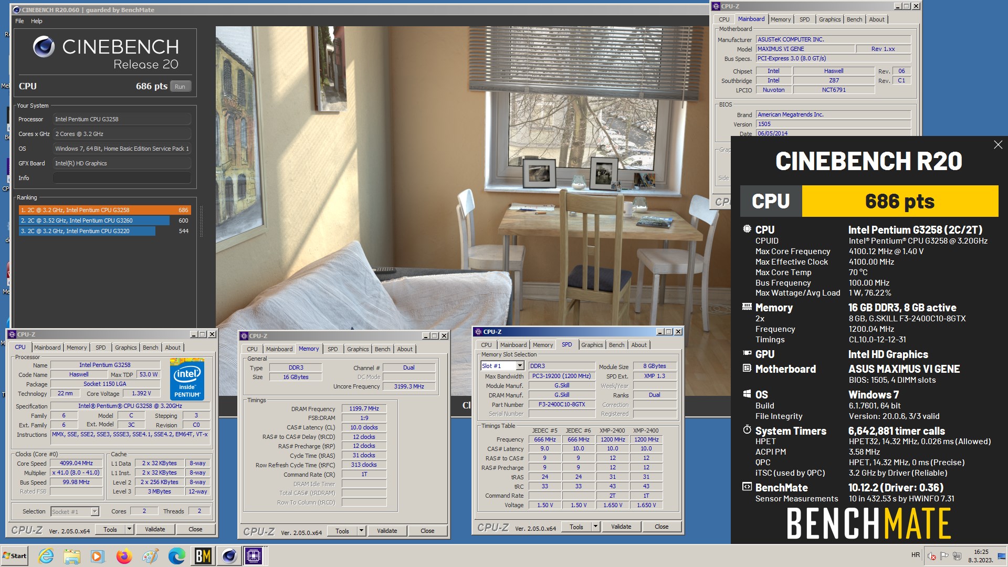Viewport: 1008px width, 567px height.
Task: Open SPD tab in top Mainboard CPU-Z window
Action: (x=804, y=19)
